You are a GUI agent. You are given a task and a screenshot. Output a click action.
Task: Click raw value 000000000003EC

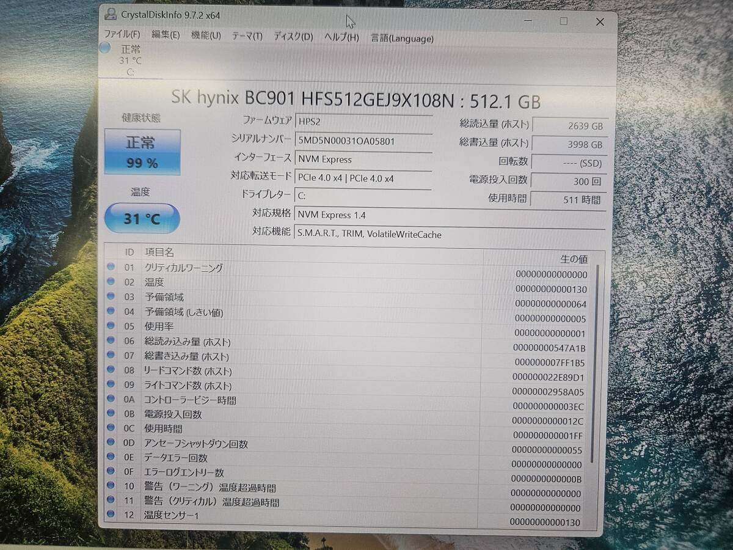tap(548, 407)
